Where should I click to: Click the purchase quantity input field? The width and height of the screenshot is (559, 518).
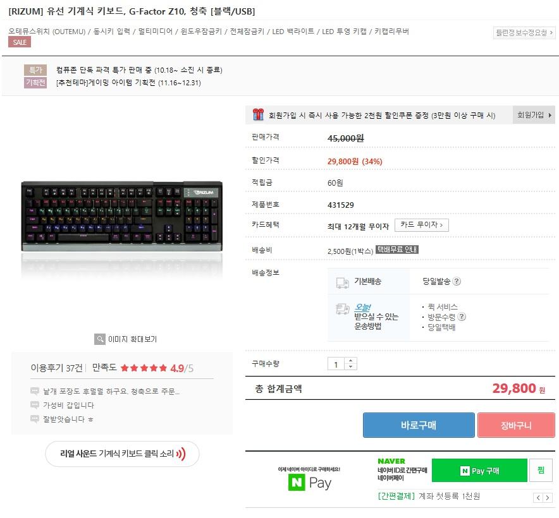[x=336, y=364]
